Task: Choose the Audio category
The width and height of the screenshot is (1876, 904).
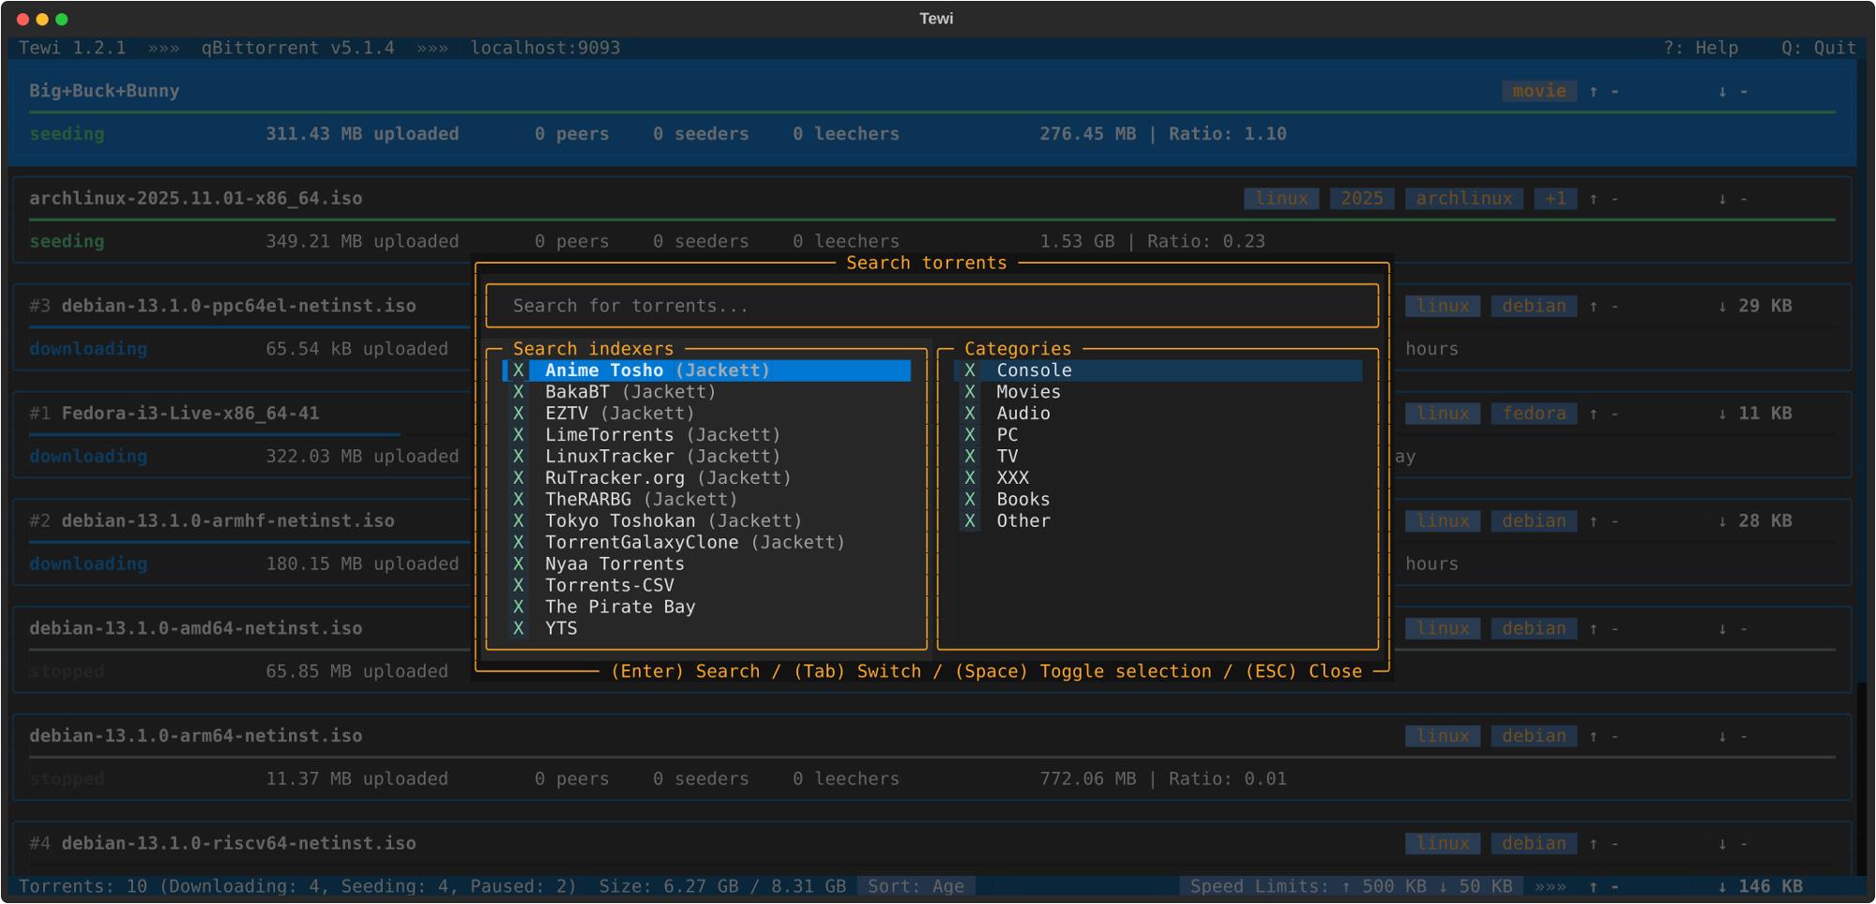Action: click(x=1022, y=414)
